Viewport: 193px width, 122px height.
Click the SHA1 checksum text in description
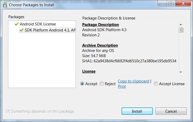point(129,61)
